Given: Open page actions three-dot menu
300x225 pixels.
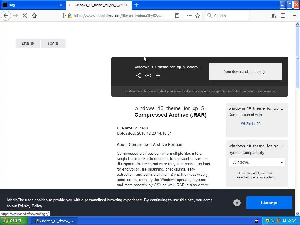Looking at the screenshot, I should coord(189,16).
